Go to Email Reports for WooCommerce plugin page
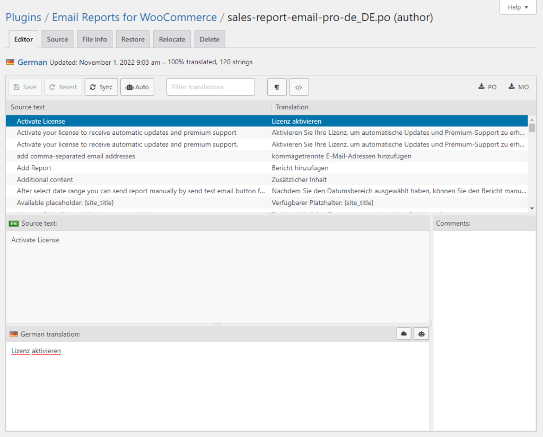This screenshot has width=543, height=437. coord(134,17)
